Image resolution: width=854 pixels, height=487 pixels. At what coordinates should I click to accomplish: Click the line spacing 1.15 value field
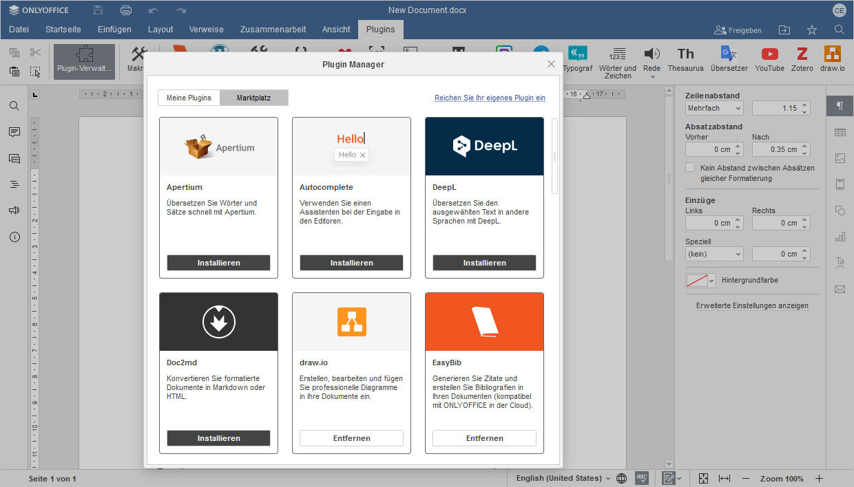(781, 108)
